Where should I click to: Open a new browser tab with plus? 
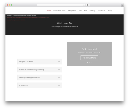coord(122,6)
